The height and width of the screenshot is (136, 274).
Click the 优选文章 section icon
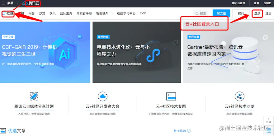pyautogui.click(x=3, y=131)
